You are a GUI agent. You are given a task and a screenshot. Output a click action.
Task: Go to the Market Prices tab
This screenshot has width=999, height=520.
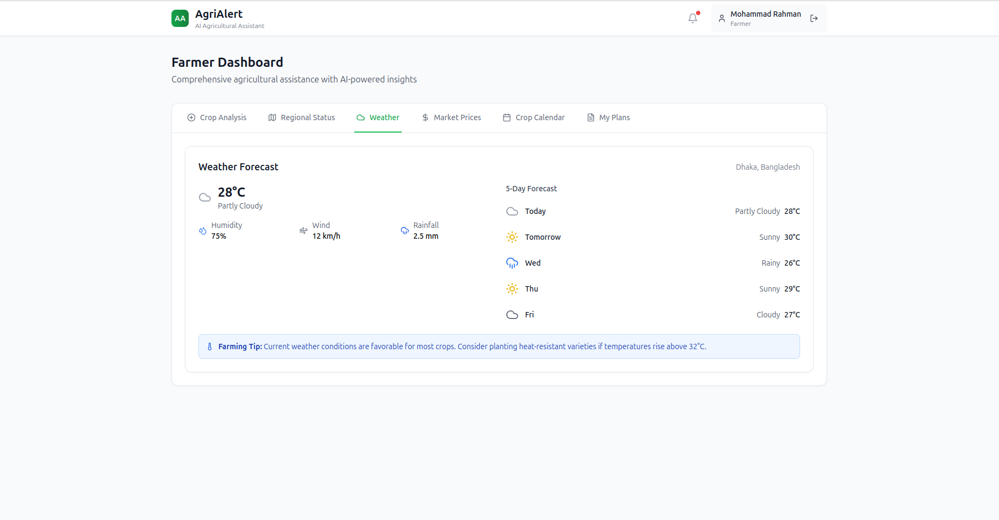(x=451, y=117)
